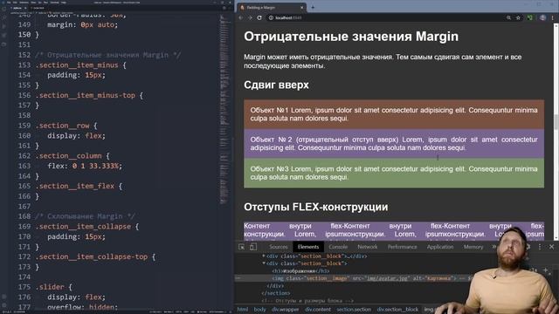Select the Padding и Margin browser tab
Viewport: 559px width, 314px height.
coord(272,7)
